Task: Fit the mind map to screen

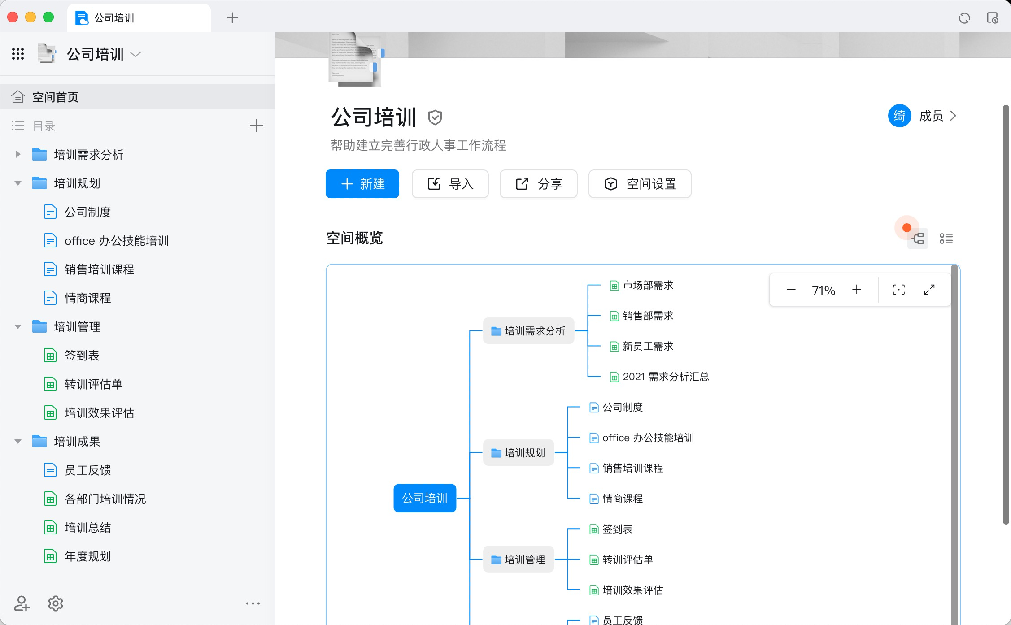Action: point(898,290)
